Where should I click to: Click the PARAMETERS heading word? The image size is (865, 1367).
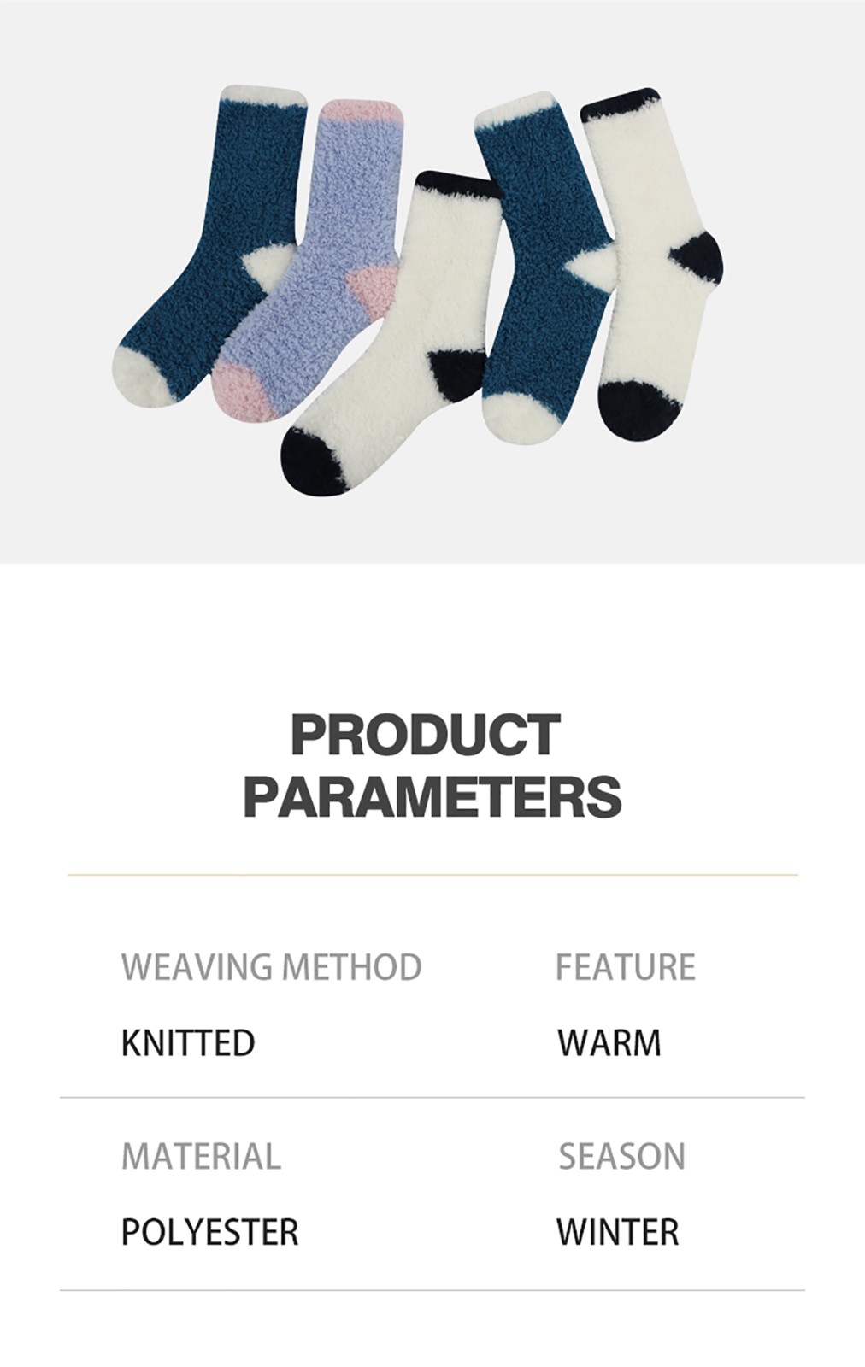tap(432, 796)
